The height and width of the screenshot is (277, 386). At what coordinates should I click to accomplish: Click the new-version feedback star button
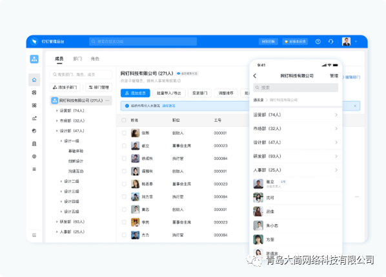click(295, 41)
